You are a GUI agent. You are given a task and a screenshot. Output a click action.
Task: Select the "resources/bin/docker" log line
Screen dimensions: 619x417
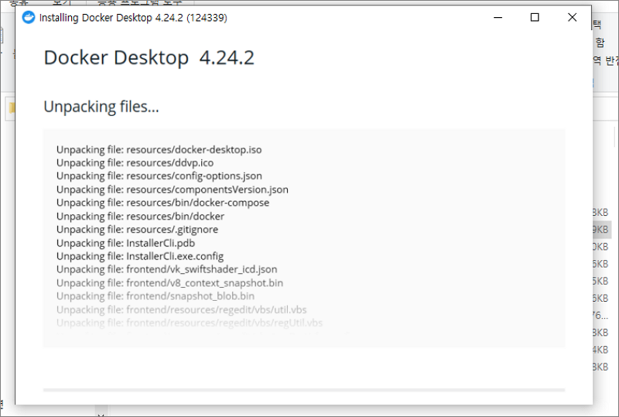tap(140, 216)
